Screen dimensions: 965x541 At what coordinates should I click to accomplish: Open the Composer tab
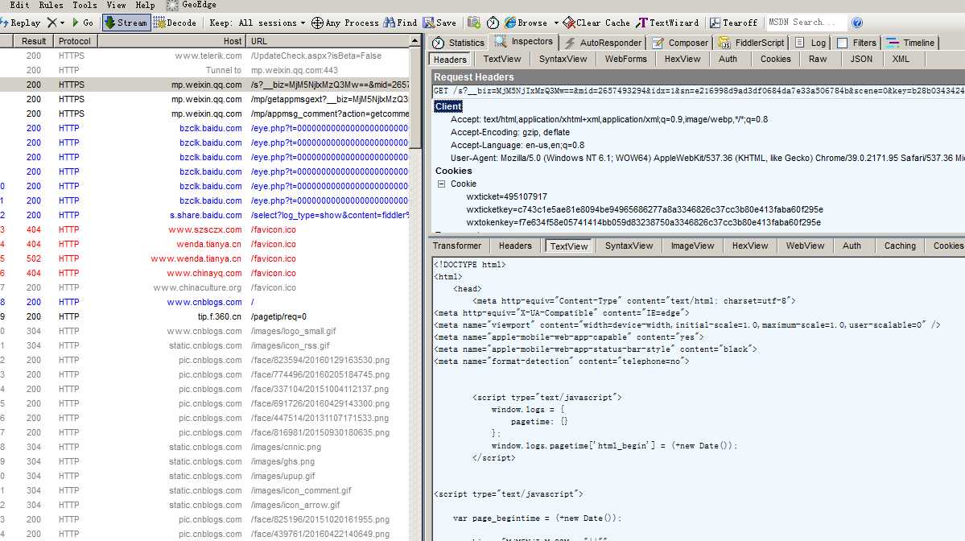680,43
